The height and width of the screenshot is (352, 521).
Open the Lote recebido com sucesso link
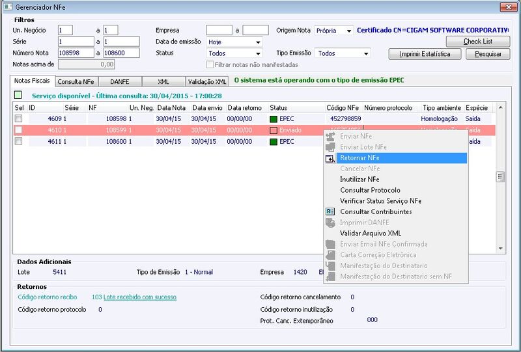[x=140, y=297]
